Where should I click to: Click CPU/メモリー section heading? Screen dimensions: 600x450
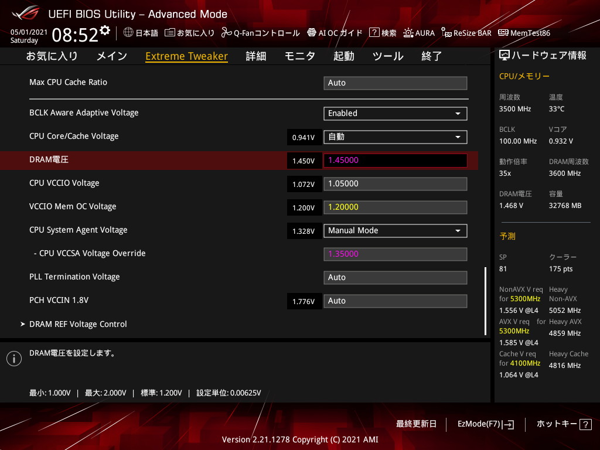coord(524,76)
